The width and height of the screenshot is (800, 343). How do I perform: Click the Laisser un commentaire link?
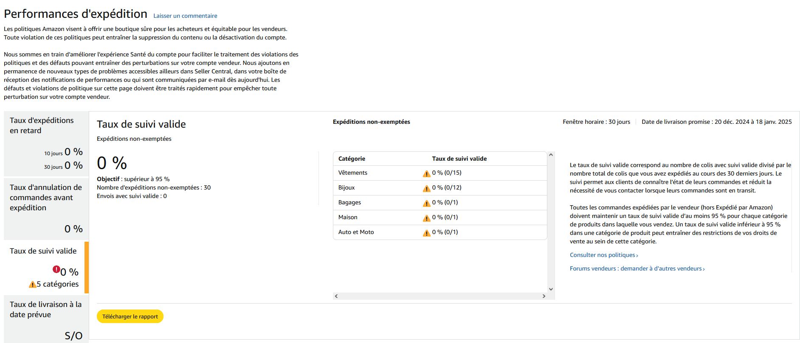click(x=185, y=16)
